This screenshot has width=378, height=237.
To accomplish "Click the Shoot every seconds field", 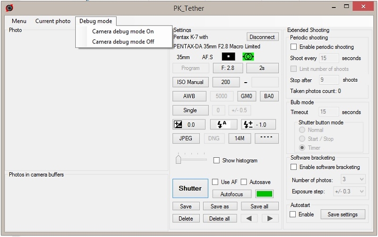I will click(x=329, y=58).
